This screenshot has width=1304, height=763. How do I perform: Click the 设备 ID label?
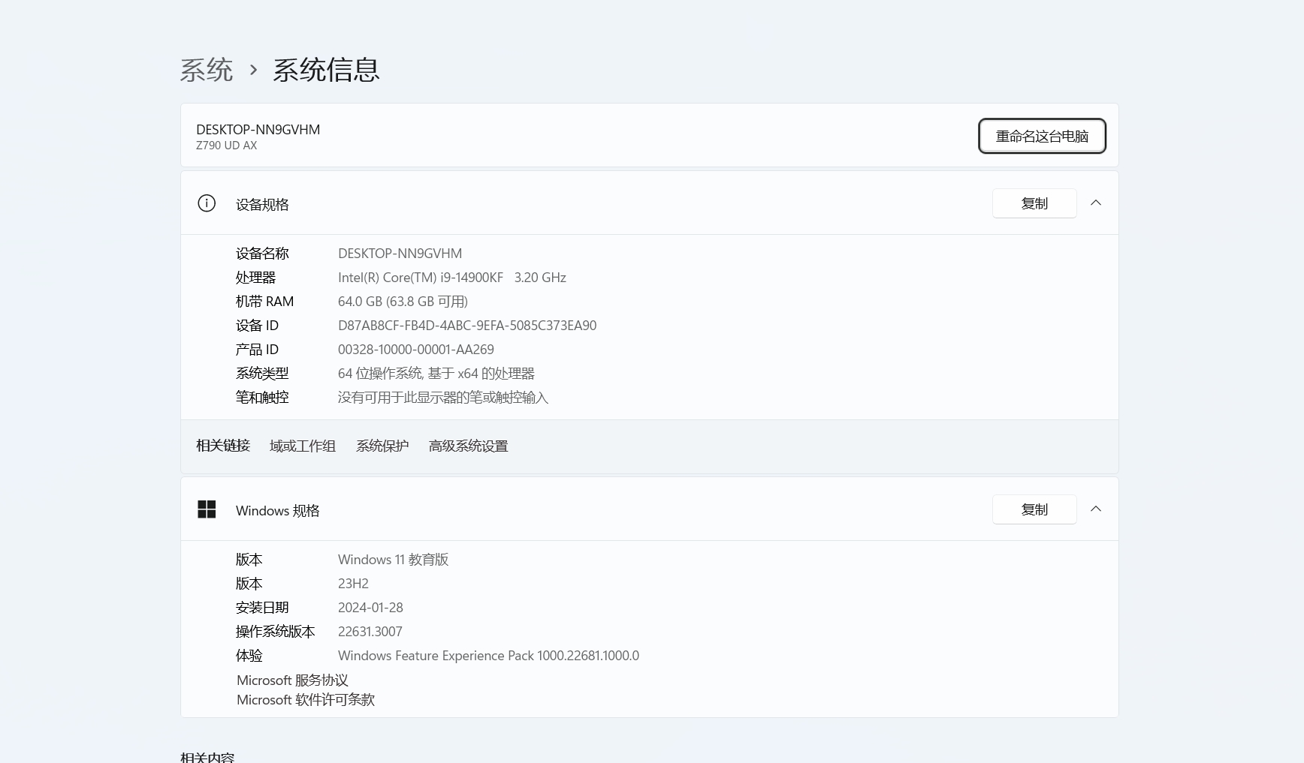pyautogui.click(x=257, y=326)
